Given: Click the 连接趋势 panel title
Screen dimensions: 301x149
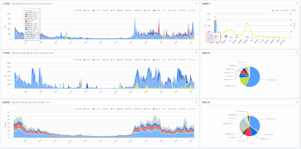Looking at the screenshot, I should (x=6, y=102).
